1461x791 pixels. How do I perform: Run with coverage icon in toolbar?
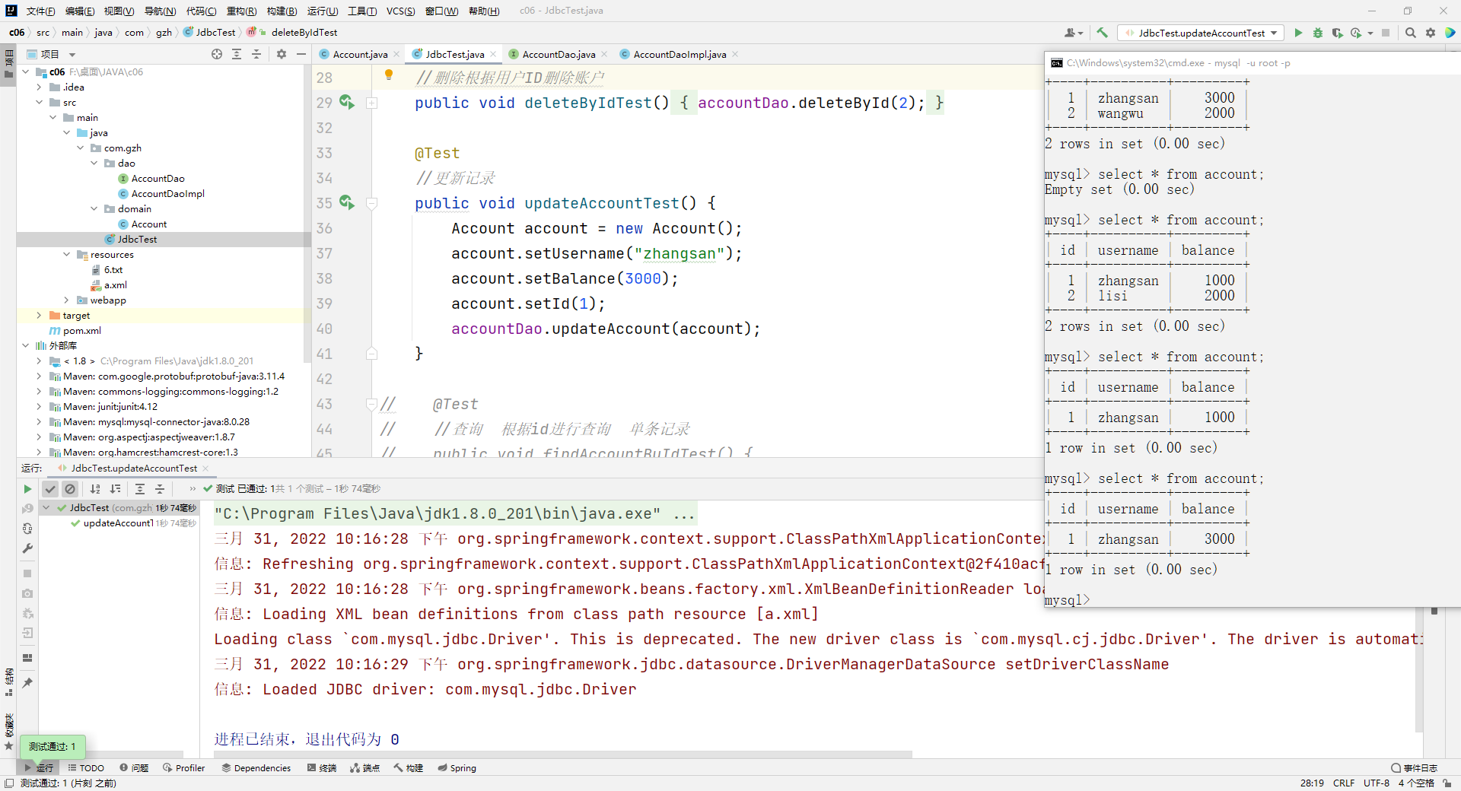coord(1337,33)
